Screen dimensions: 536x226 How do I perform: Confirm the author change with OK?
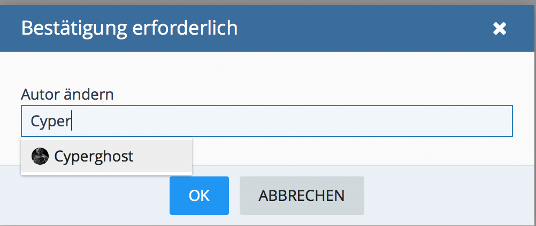click(199, 196)
